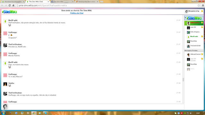Click SimDu avatar in chat messages

click(5, 84)
